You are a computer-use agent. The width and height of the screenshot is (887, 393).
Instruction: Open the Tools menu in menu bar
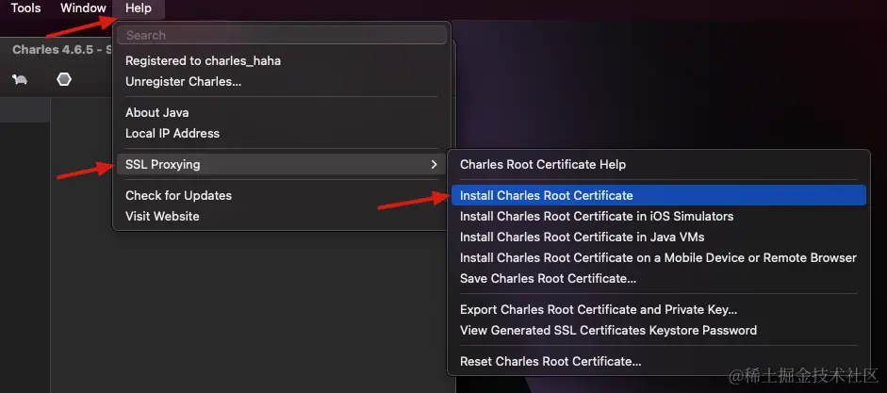[x=26, y=8]
